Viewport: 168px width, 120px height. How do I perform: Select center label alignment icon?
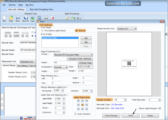82,105
